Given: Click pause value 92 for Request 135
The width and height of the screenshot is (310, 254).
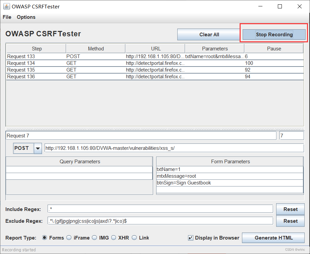Looking at the screenshot, I should pos(274,70).
